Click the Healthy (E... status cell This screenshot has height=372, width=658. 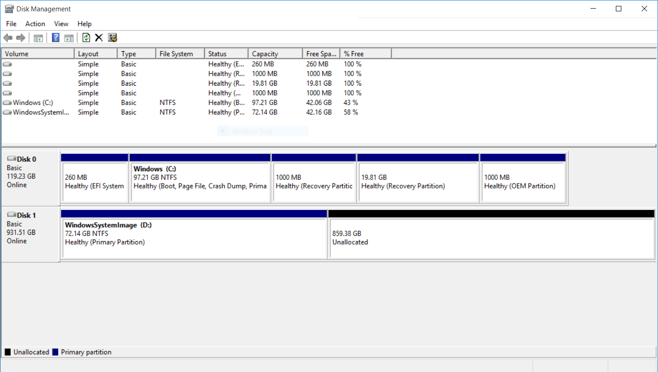click(226, 64)
